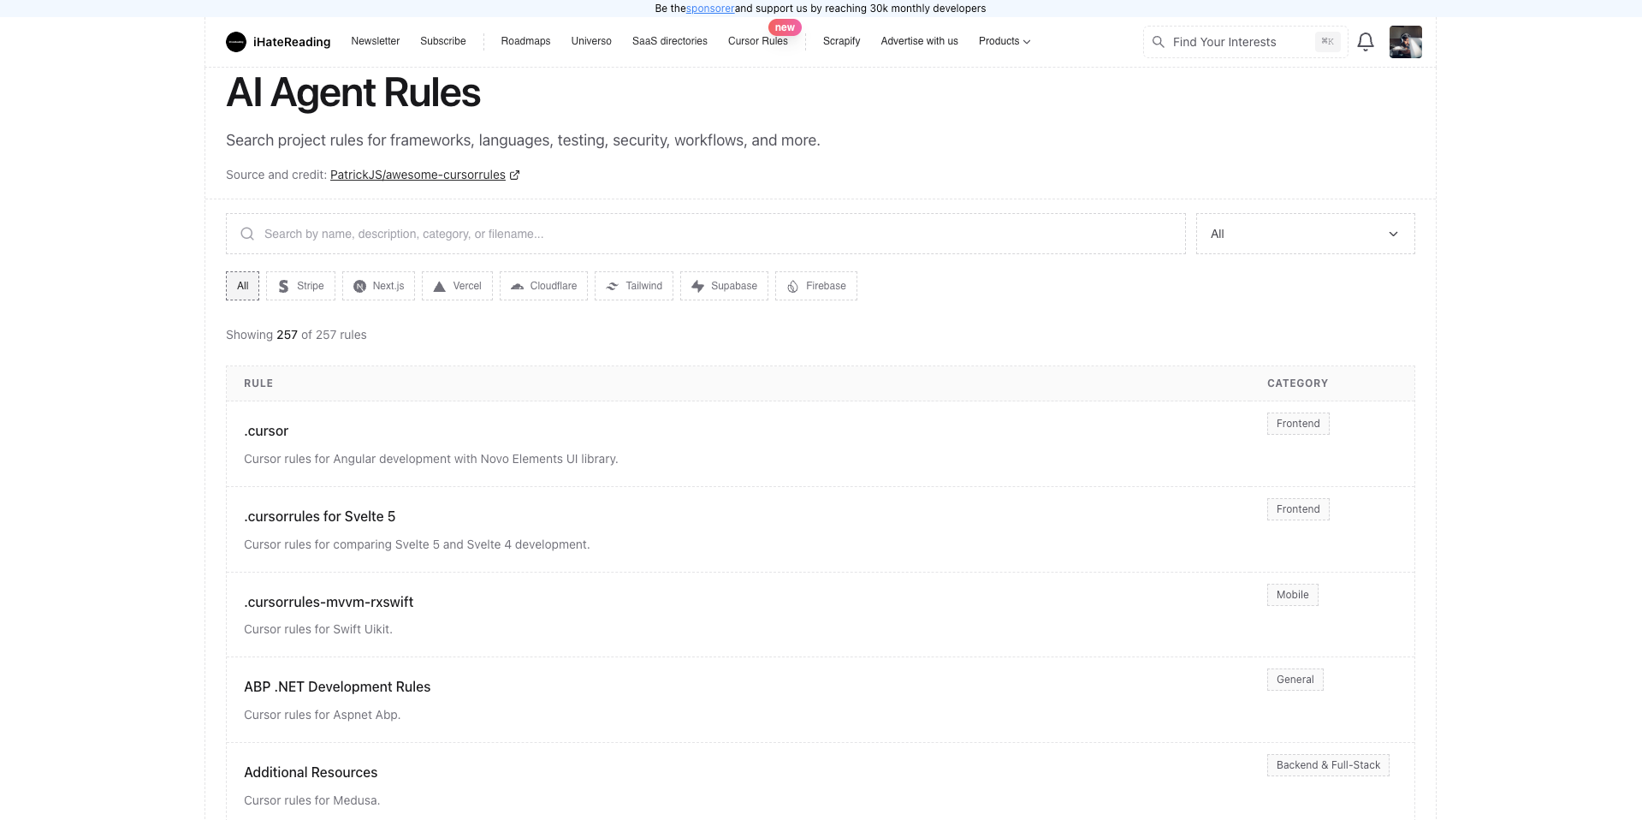Click the description 'Cursor rules for Medusa.'
The height and width of the screenshot is (820, 1642).
click(311, 800)
